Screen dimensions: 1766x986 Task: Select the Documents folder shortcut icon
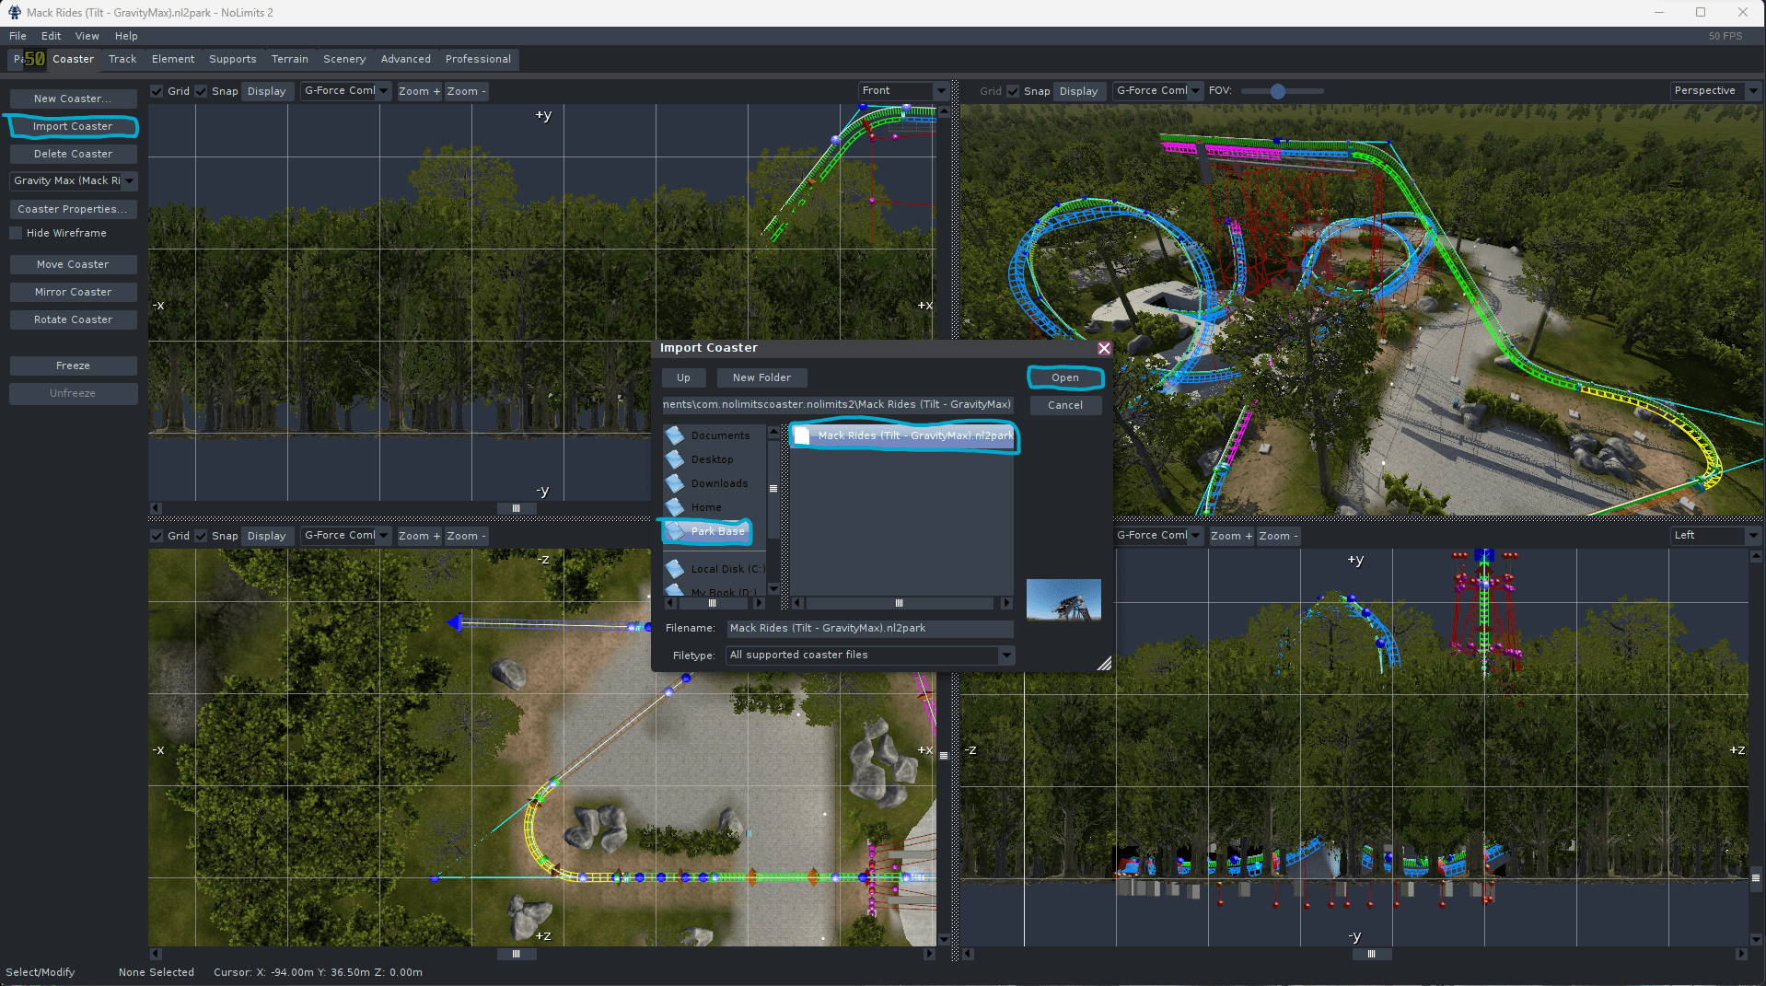[x=675, y=435]
